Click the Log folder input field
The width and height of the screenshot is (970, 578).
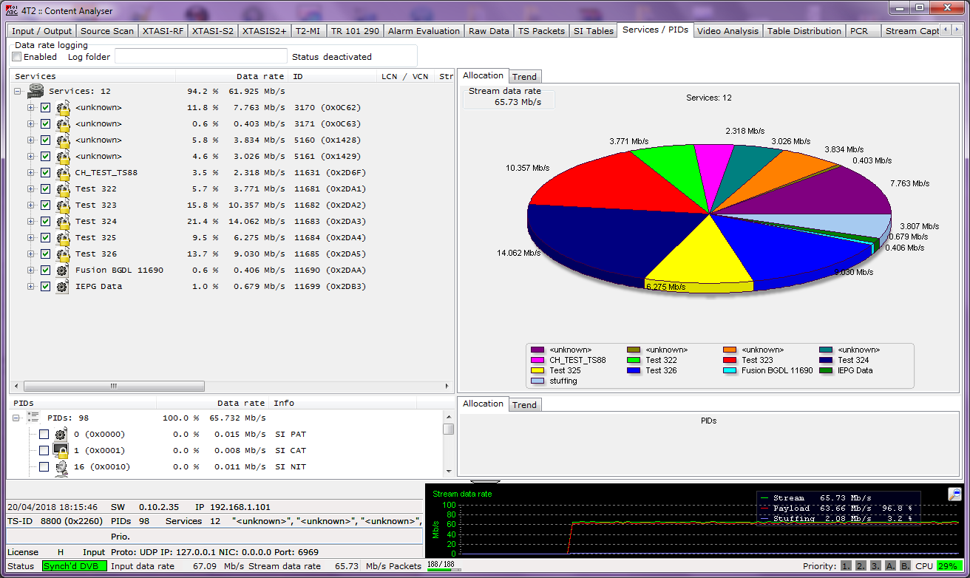pos(200,56)
